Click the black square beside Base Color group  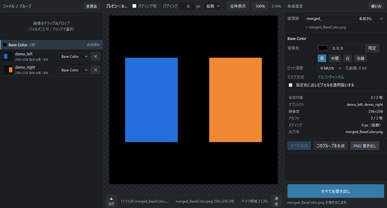tap(5, 45)
